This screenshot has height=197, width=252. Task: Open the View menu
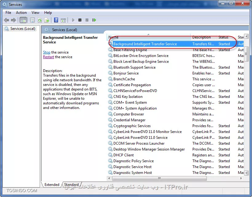(x=35, y=13)
